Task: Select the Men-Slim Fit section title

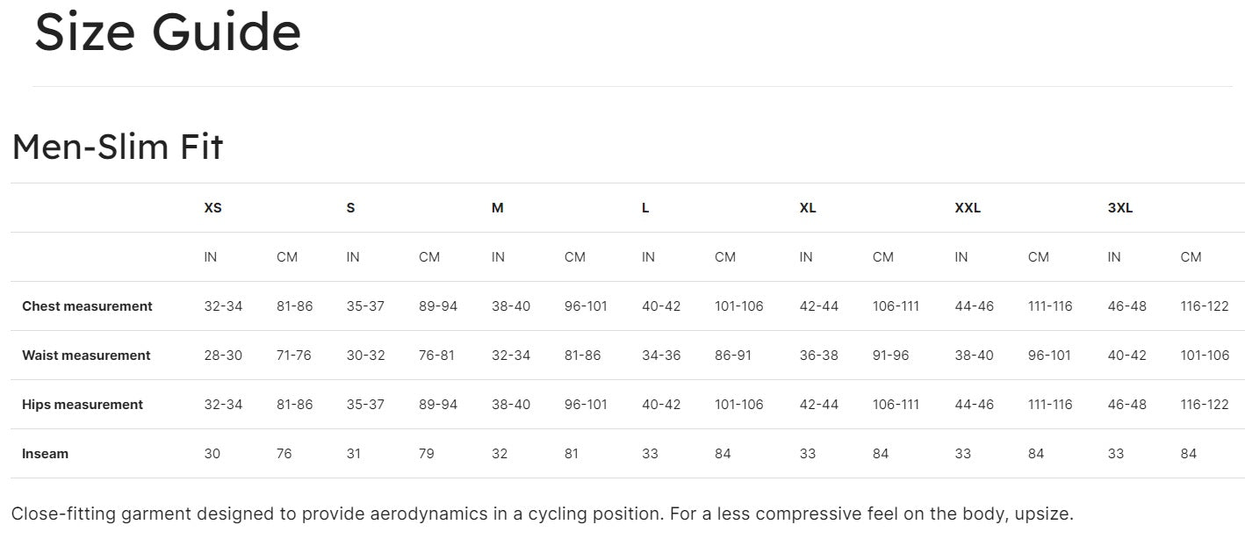Action: coord(118,147)
